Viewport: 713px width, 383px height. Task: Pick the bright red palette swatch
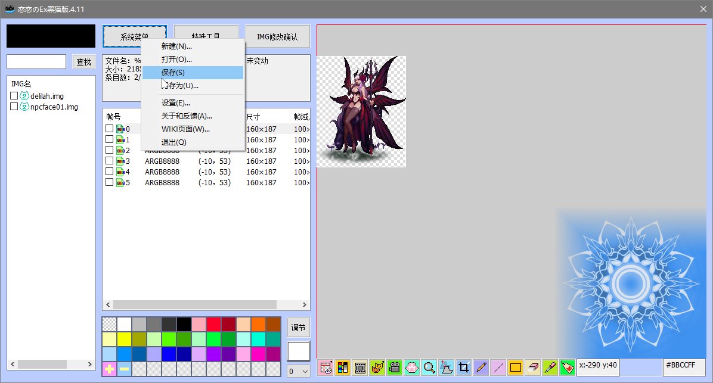pos(213,325)
